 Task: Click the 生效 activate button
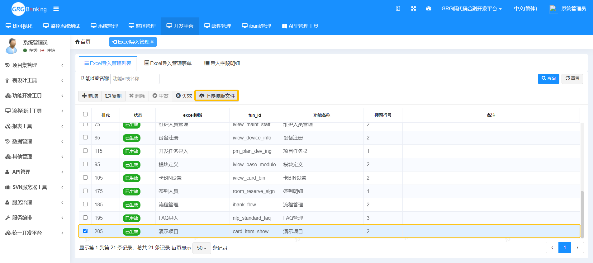160,96
